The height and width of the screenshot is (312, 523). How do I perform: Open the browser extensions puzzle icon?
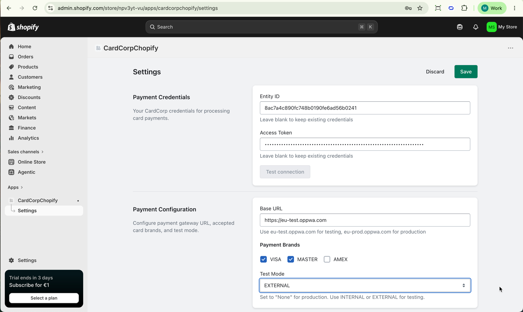click(x=464, y=8)
